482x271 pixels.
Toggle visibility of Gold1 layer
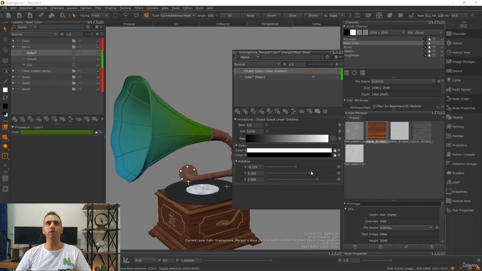tap(19, 77)
